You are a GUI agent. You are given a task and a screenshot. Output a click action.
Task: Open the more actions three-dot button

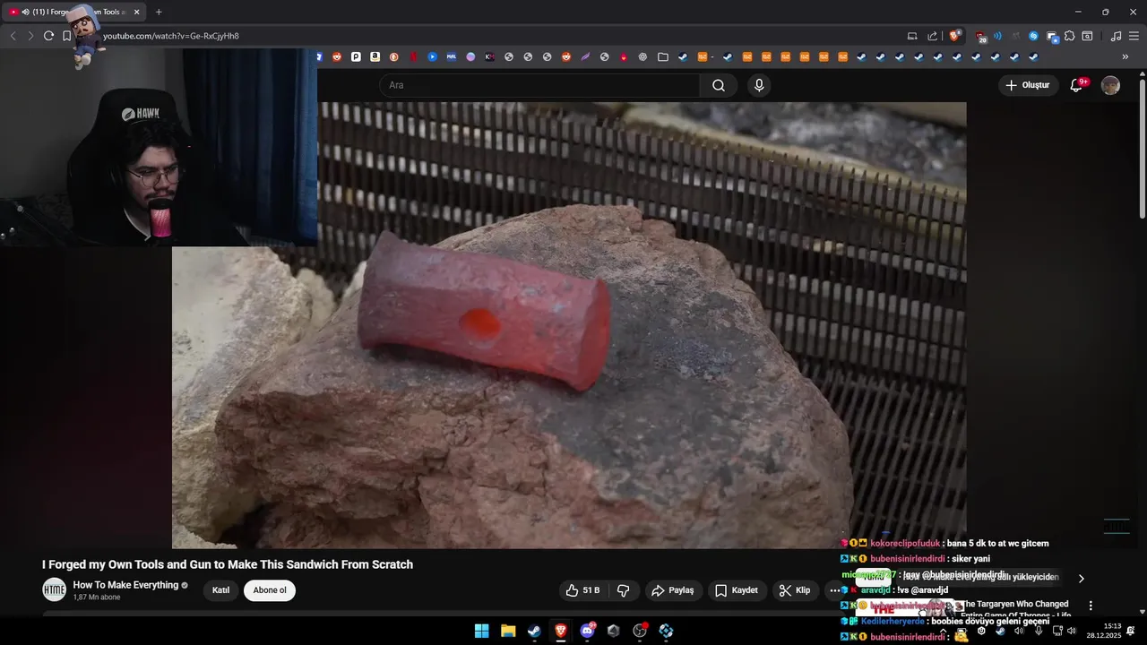click(x=834, y=590)
